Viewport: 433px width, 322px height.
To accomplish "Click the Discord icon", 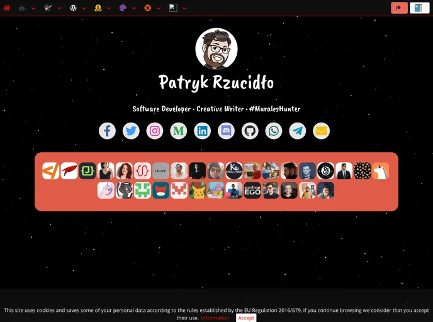I will (x=226, y=131).
